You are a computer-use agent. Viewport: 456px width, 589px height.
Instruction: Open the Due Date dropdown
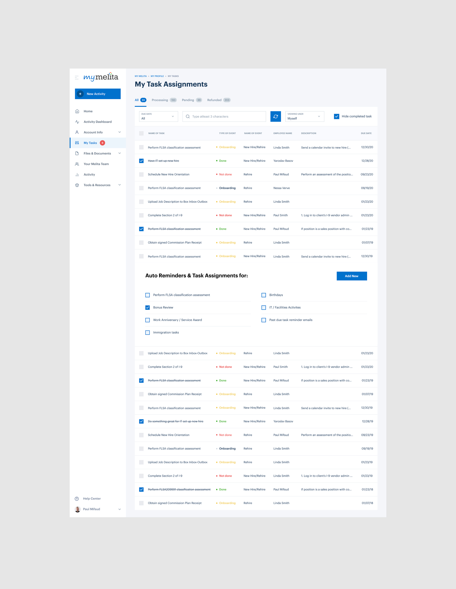point(159,117)
